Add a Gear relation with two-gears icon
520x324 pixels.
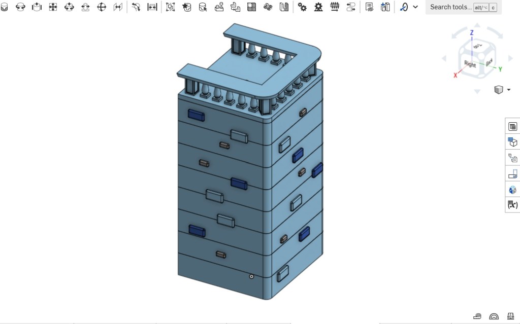[x=302, y=7]
